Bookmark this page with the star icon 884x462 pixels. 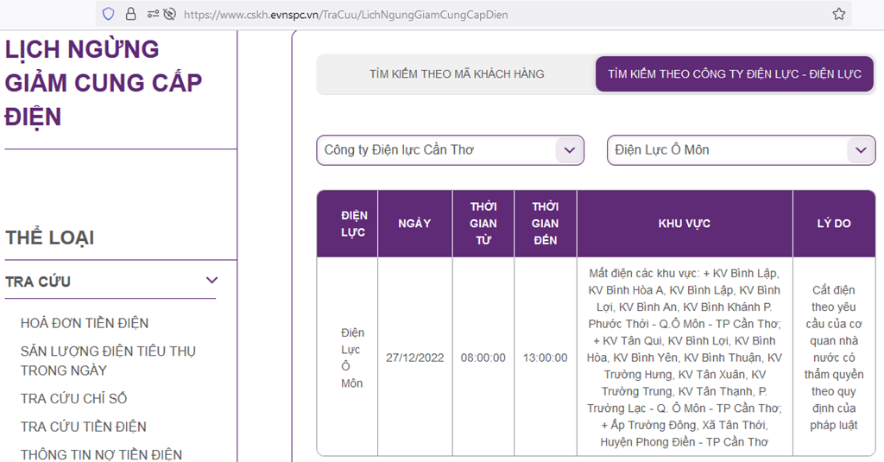click(838, 14)
